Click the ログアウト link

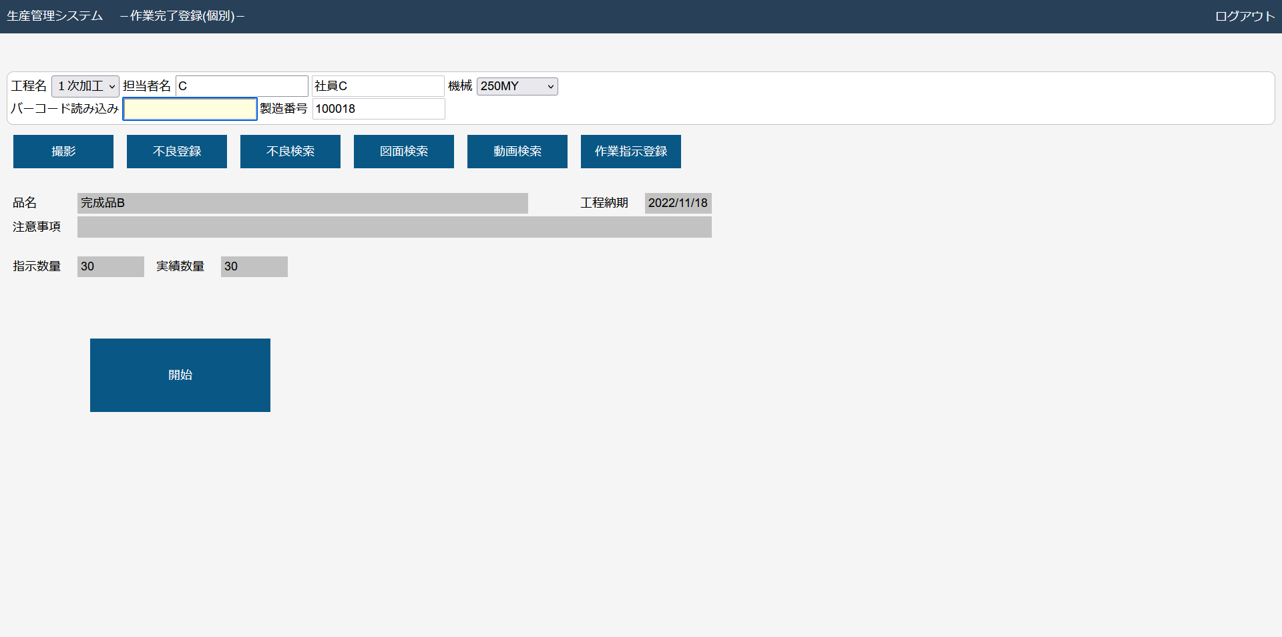[1245, 16]
